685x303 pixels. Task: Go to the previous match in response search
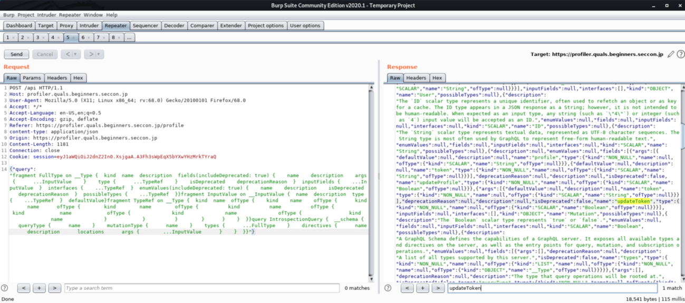click(x=407, y=288)
